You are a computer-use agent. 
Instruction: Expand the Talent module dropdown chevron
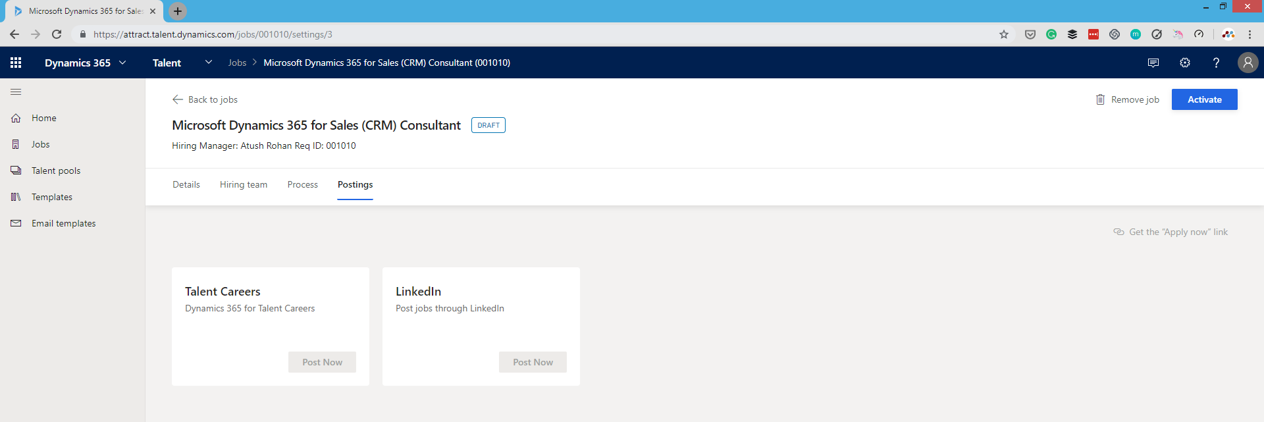tap(209, 63)
